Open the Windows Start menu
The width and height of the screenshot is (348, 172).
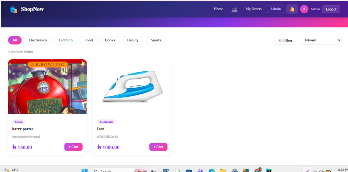pyautogui.click(x=85, y=170)
